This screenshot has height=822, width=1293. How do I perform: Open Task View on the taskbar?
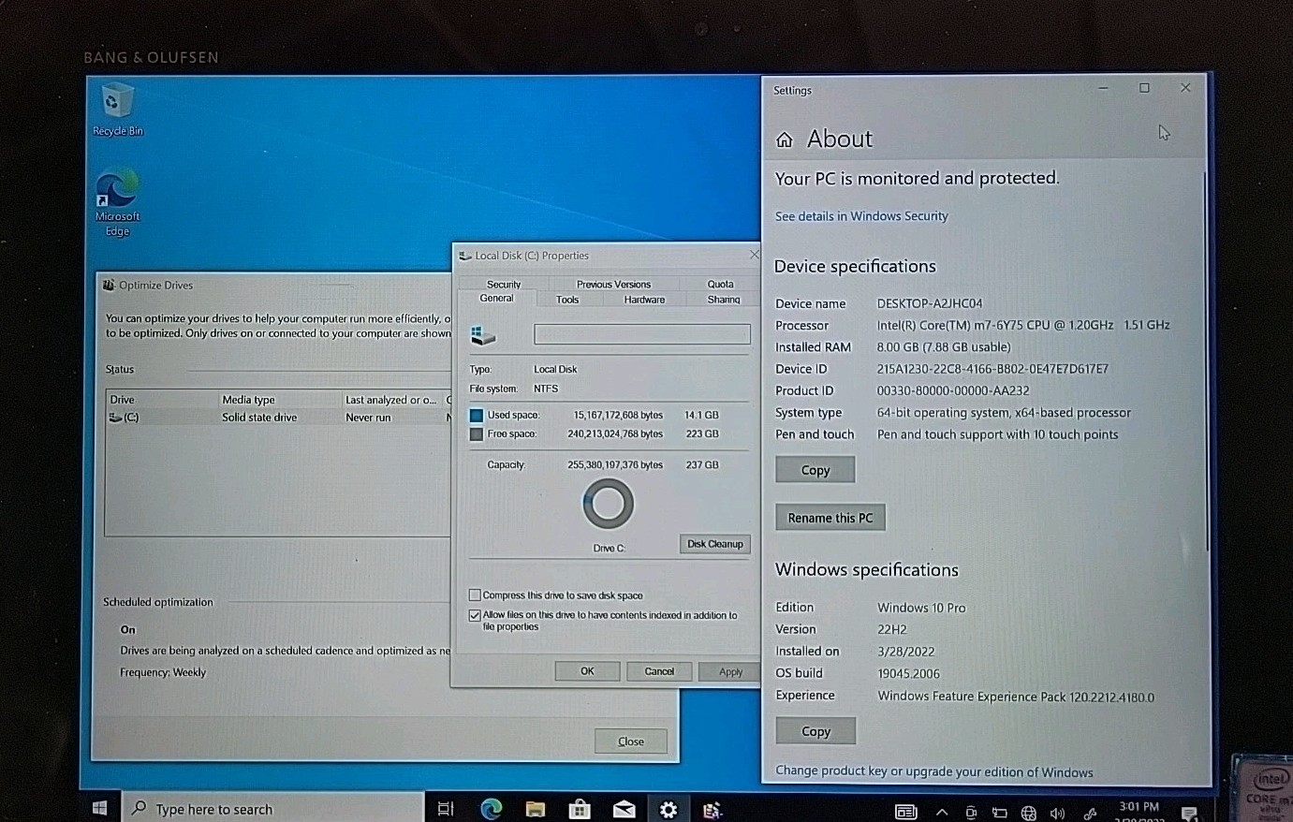(x=446, y=809)
